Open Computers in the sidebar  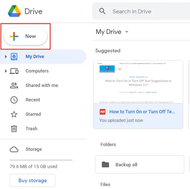(x=37, y=71)
